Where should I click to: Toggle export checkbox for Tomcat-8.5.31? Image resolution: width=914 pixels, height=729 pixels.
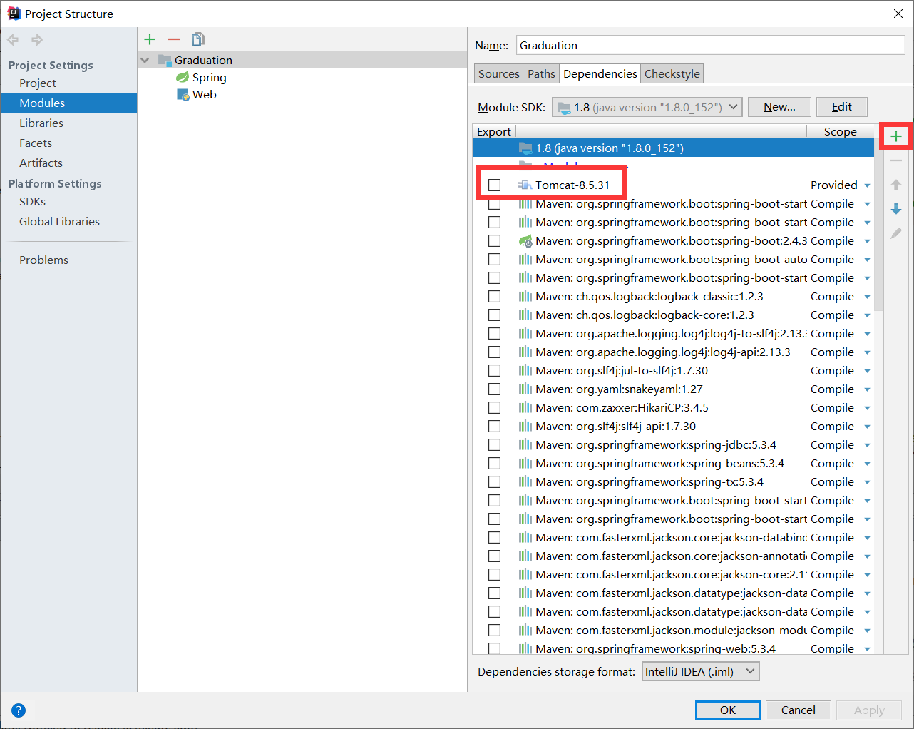pos(494,185)
